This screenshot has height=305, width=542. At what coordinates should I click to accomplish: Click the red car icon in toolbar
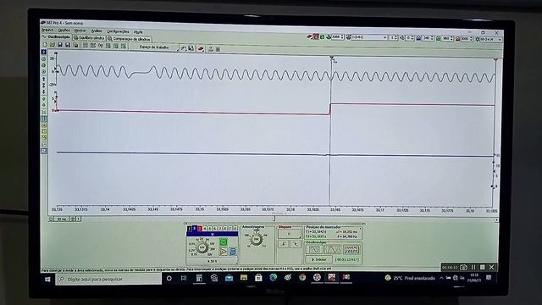pos(201,49)
